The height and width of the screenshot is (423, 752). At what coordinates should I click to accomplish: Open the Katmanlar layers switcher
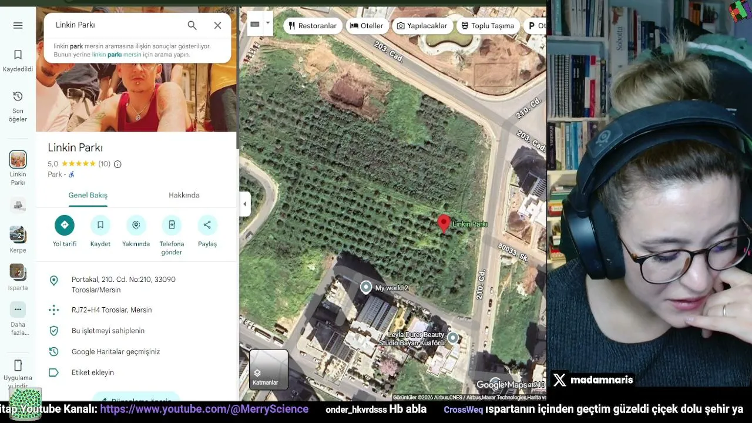268,370
